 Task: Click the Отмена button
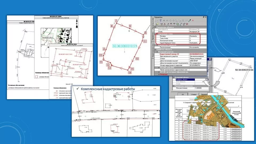click(x=194, y=94)
